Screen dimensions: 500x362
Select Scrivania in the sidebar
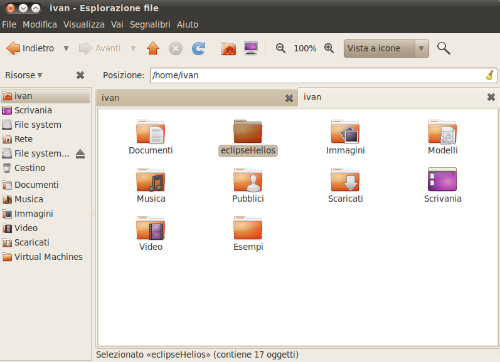point(45,110)
